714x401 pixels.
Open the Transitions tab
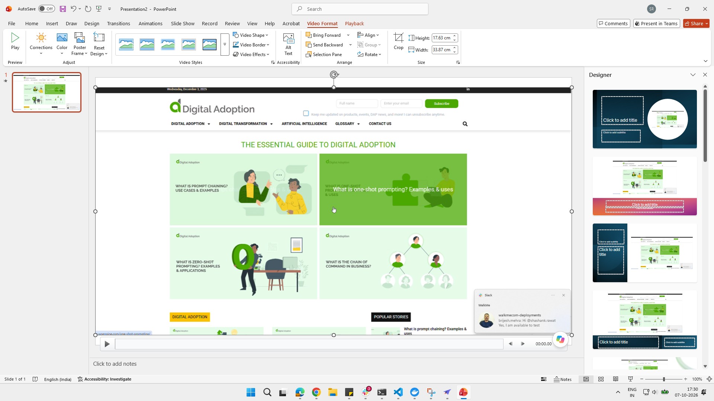click(118, 23)
